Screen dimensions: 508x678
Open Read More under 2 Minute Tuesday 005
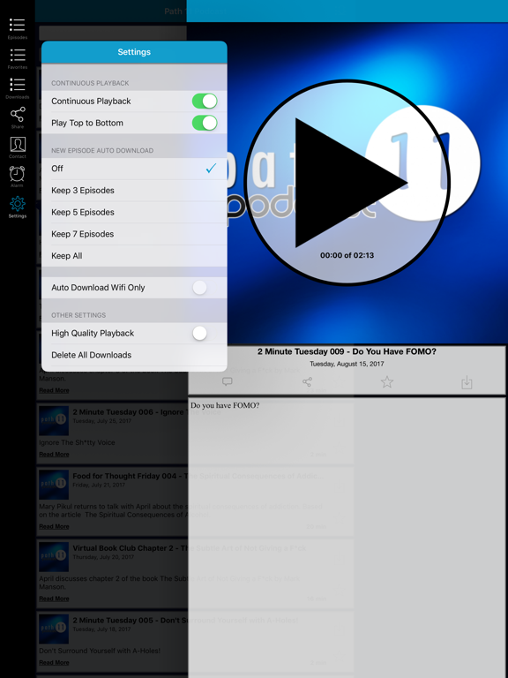(54, 662)
